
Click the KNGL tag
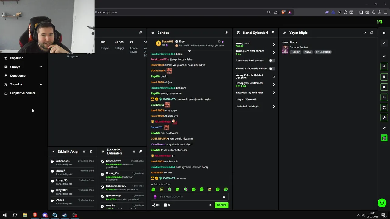click(x=308, y=52)
